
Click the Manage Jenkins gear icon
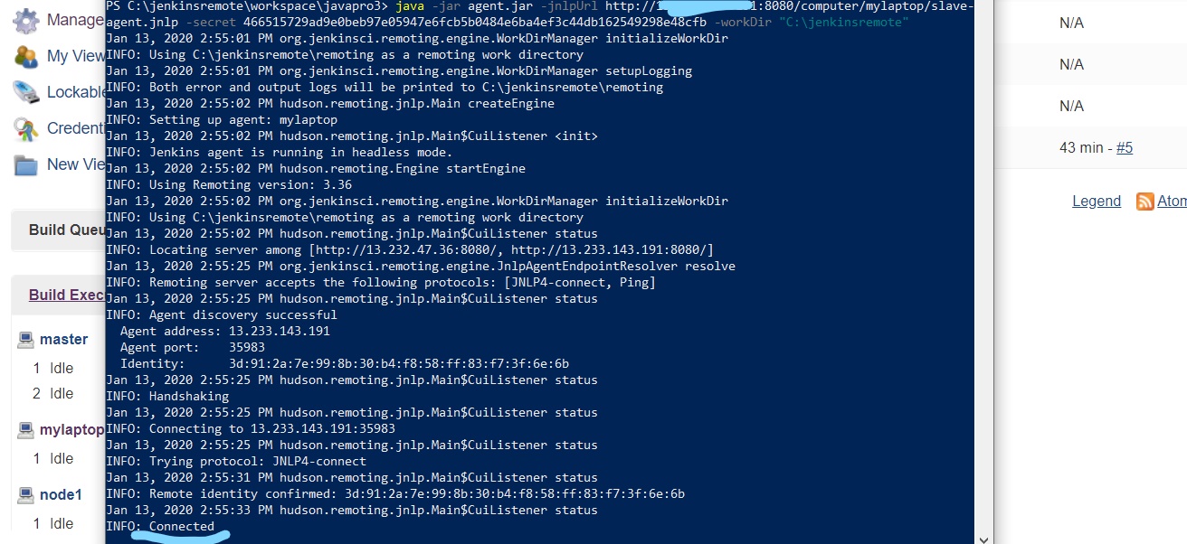click(x=25, y=20)
